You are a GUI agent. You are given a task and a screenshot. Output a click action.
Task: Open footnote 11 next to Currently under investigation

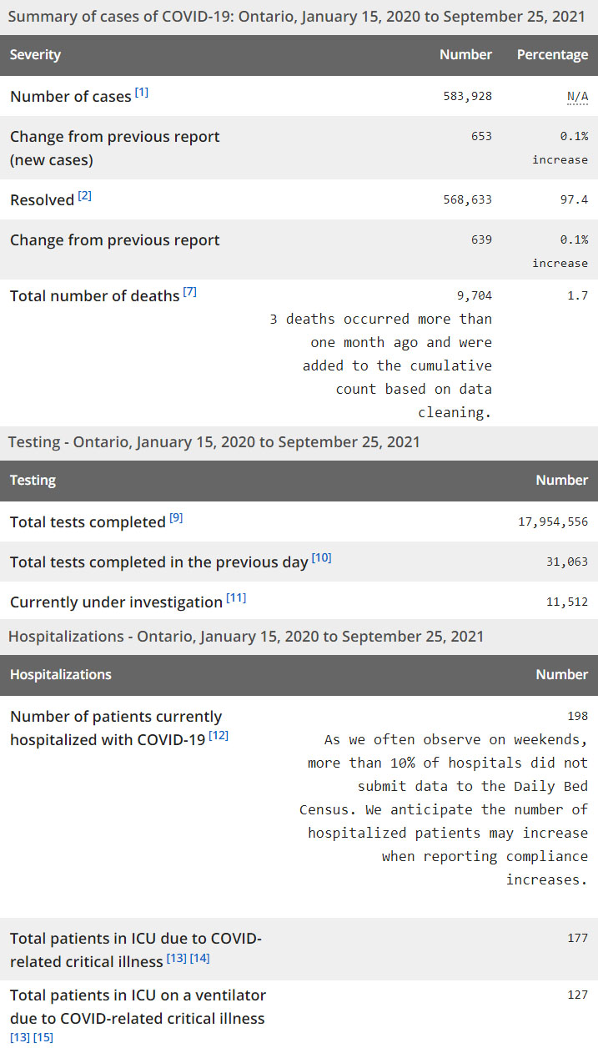pyautogui.click(x=236, y=598)
